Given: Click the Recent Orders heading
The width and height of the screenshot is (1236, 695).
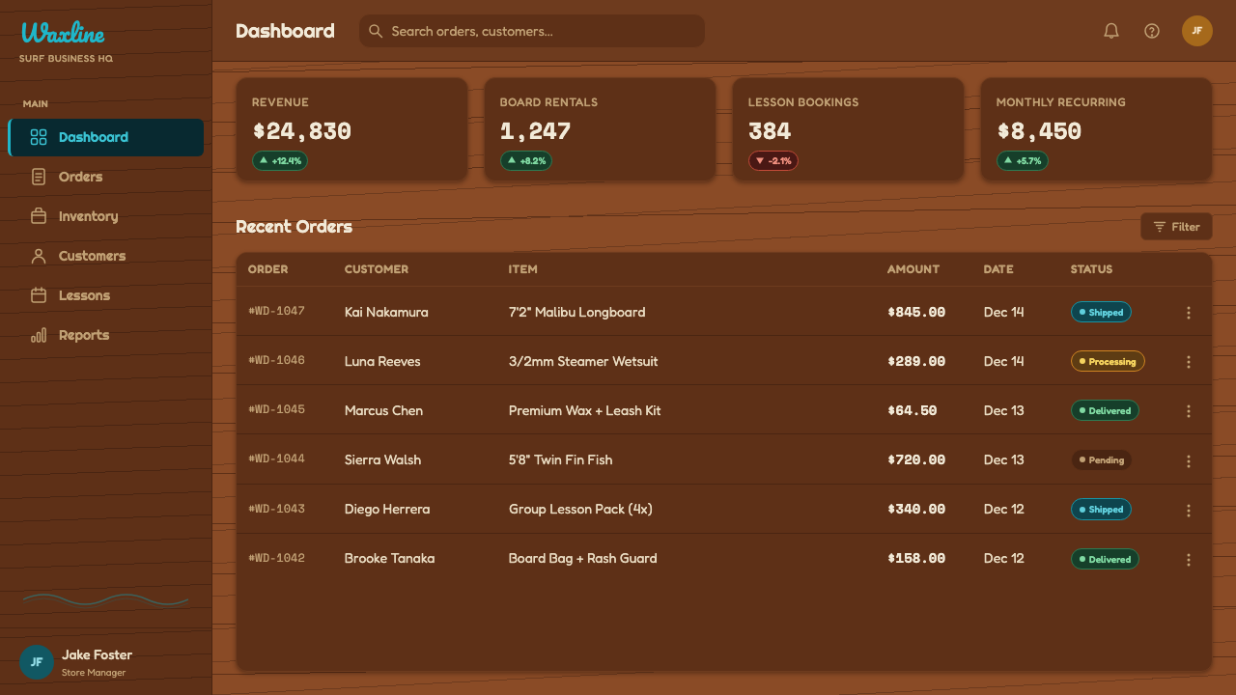Looking at the screenshot, I should point(294,227).
